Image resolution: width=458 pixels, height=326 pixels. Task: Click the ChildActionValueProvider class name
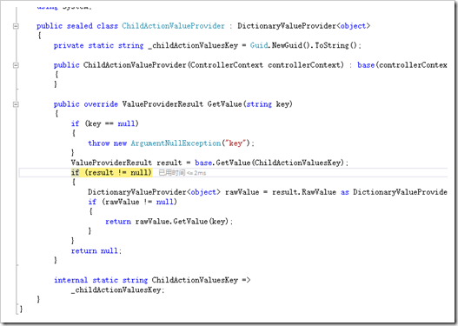coord(173,26)
